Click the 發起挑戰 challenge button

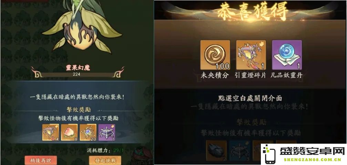[x=105, y=161]
